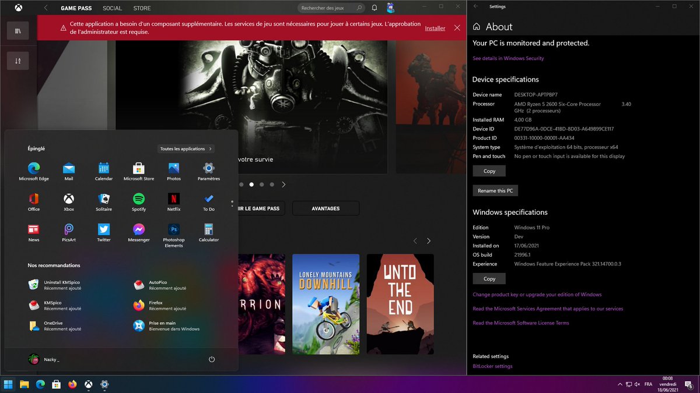Open OneDrive recommended item
700x393 pixels.
[54, 326]
